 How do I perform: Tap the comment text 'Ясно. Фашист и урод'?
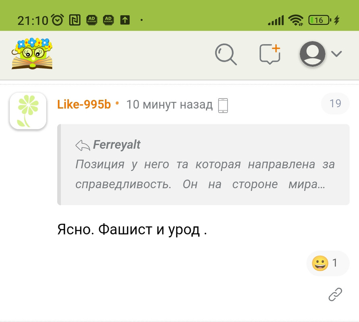coord(129,229)
